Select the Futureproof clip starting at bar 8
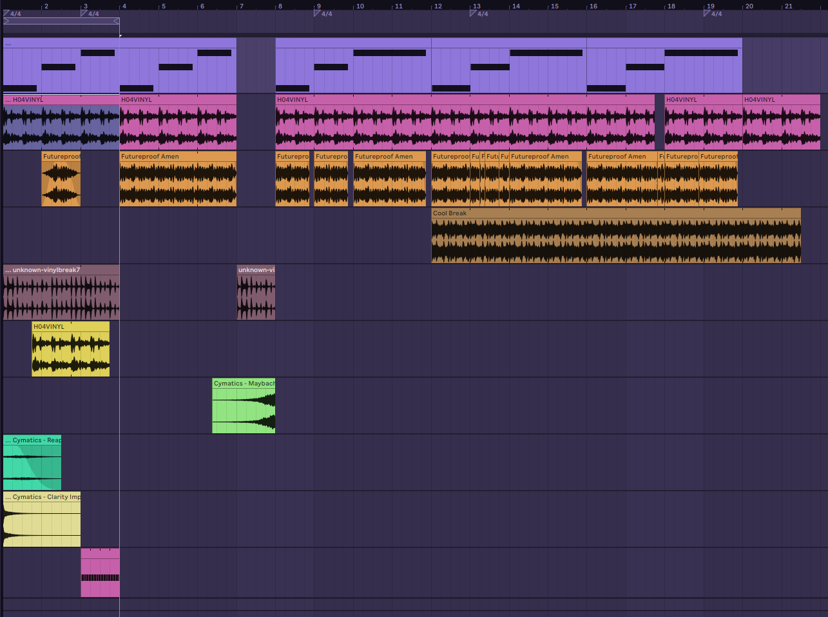 pyautogui.click(x=293, y=179)
